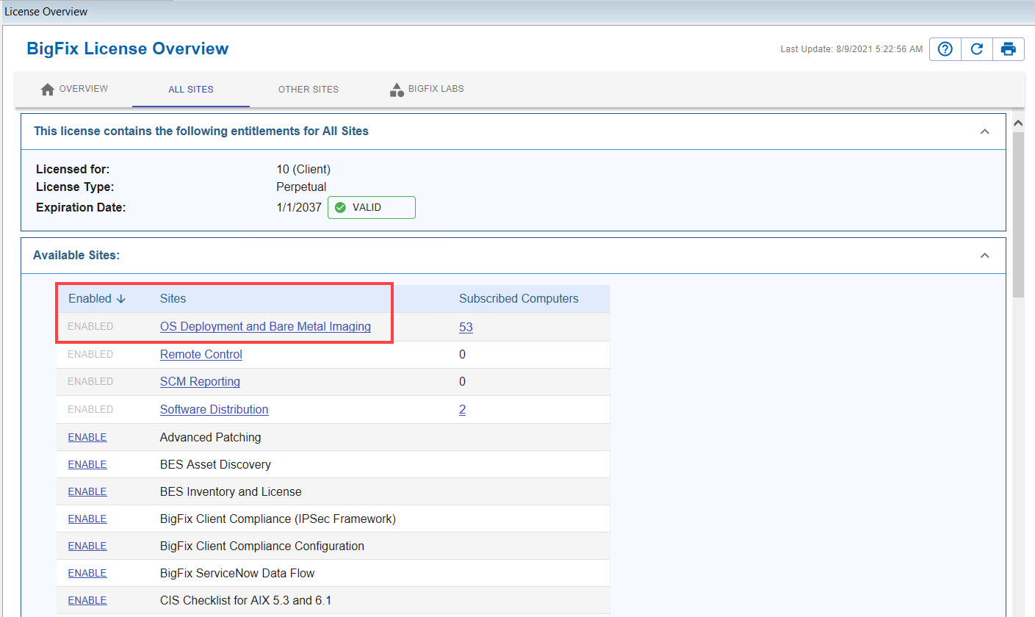Open the help icon button

click(x=945, y=49)
